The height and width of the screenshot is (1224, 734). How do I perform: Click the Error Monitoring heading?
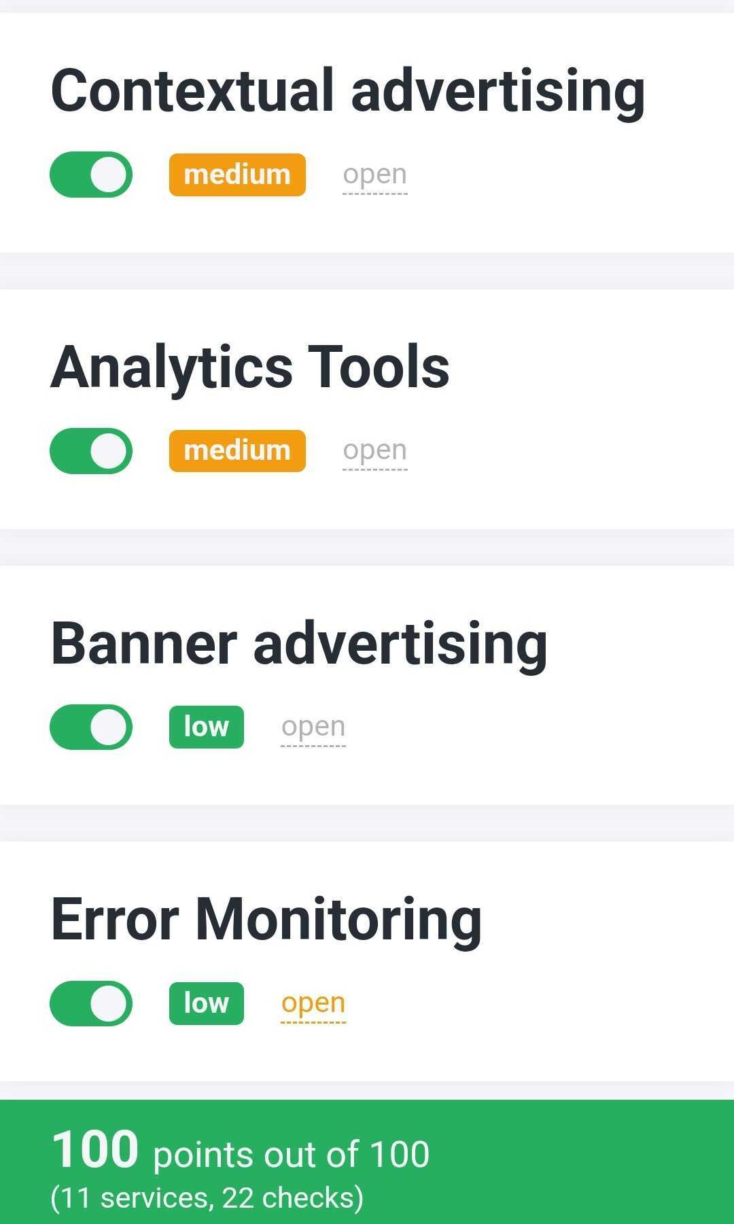[x=266, y=919]
